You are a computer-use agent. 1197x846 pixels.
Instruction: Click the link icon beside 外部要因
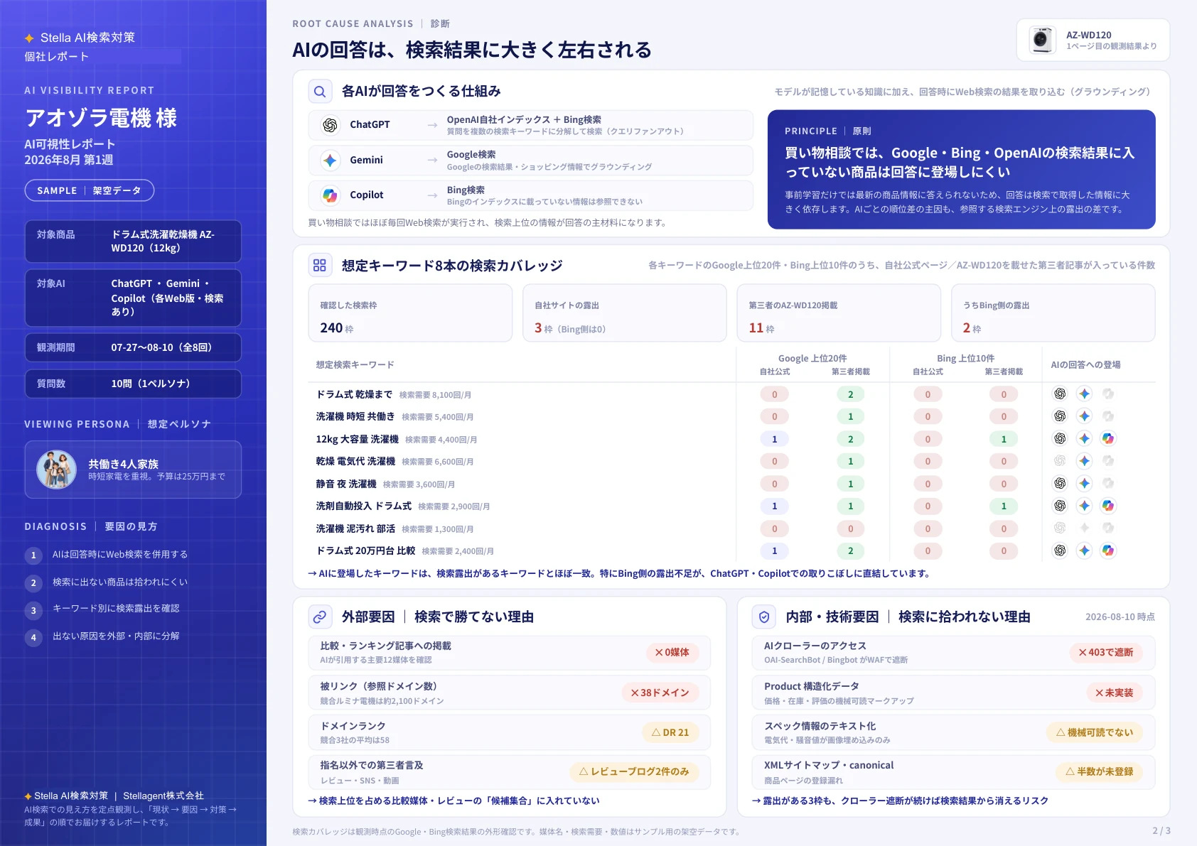320,617
